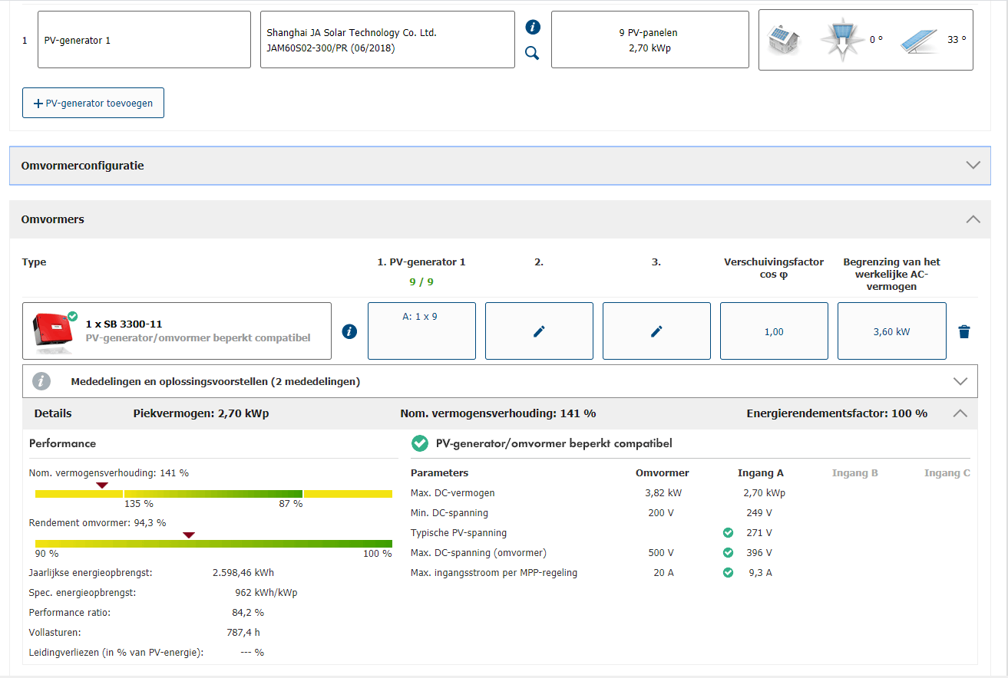Click the 3,60 kW AC limit box

[891, 331]
